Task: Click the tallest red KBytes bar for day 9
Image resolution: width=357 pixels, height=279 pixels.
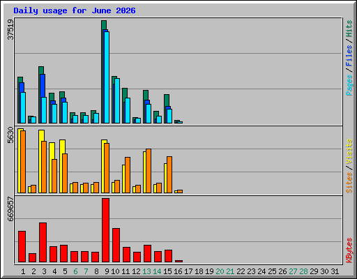Action: pos(105,230)
